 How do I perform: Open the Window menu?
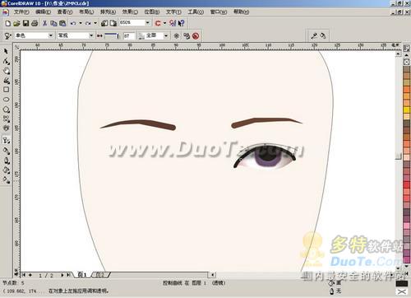tap(219, 12)
